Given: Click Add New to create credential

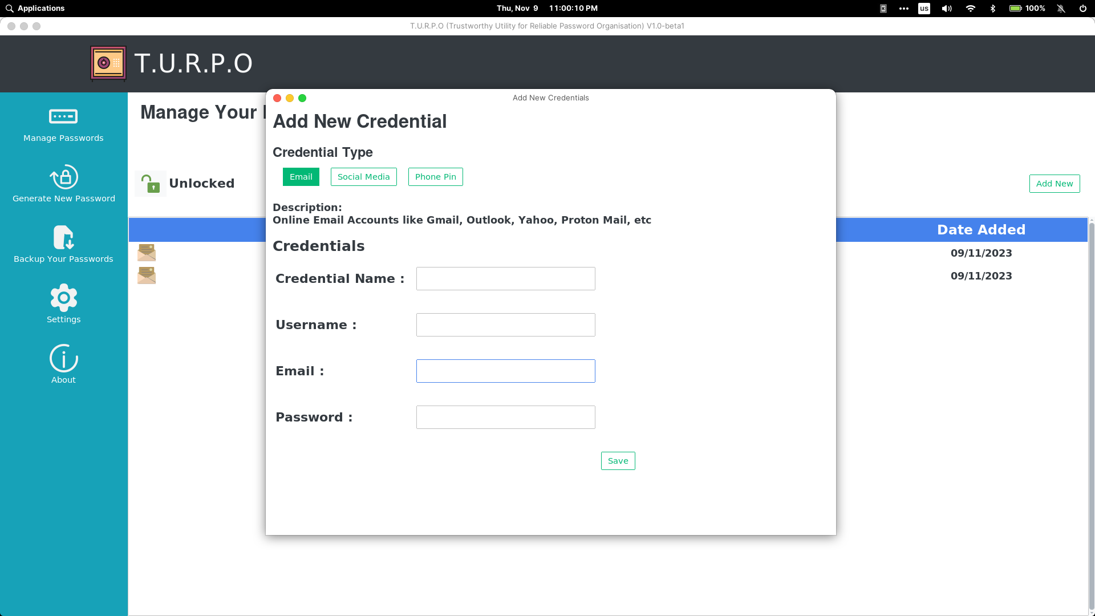Looking at the screenshot, I should tap(1055, 184).
